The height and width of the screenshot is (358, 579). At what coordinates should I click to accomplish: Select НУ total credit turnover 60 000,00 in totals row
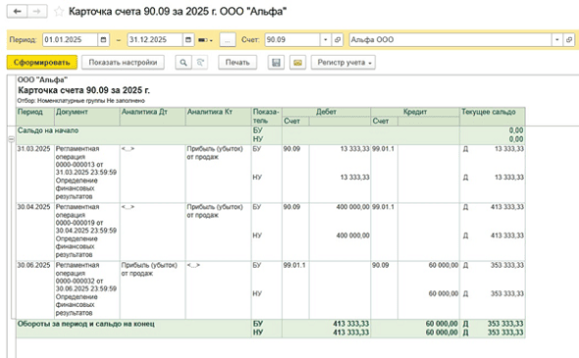[x=442, y=332]
